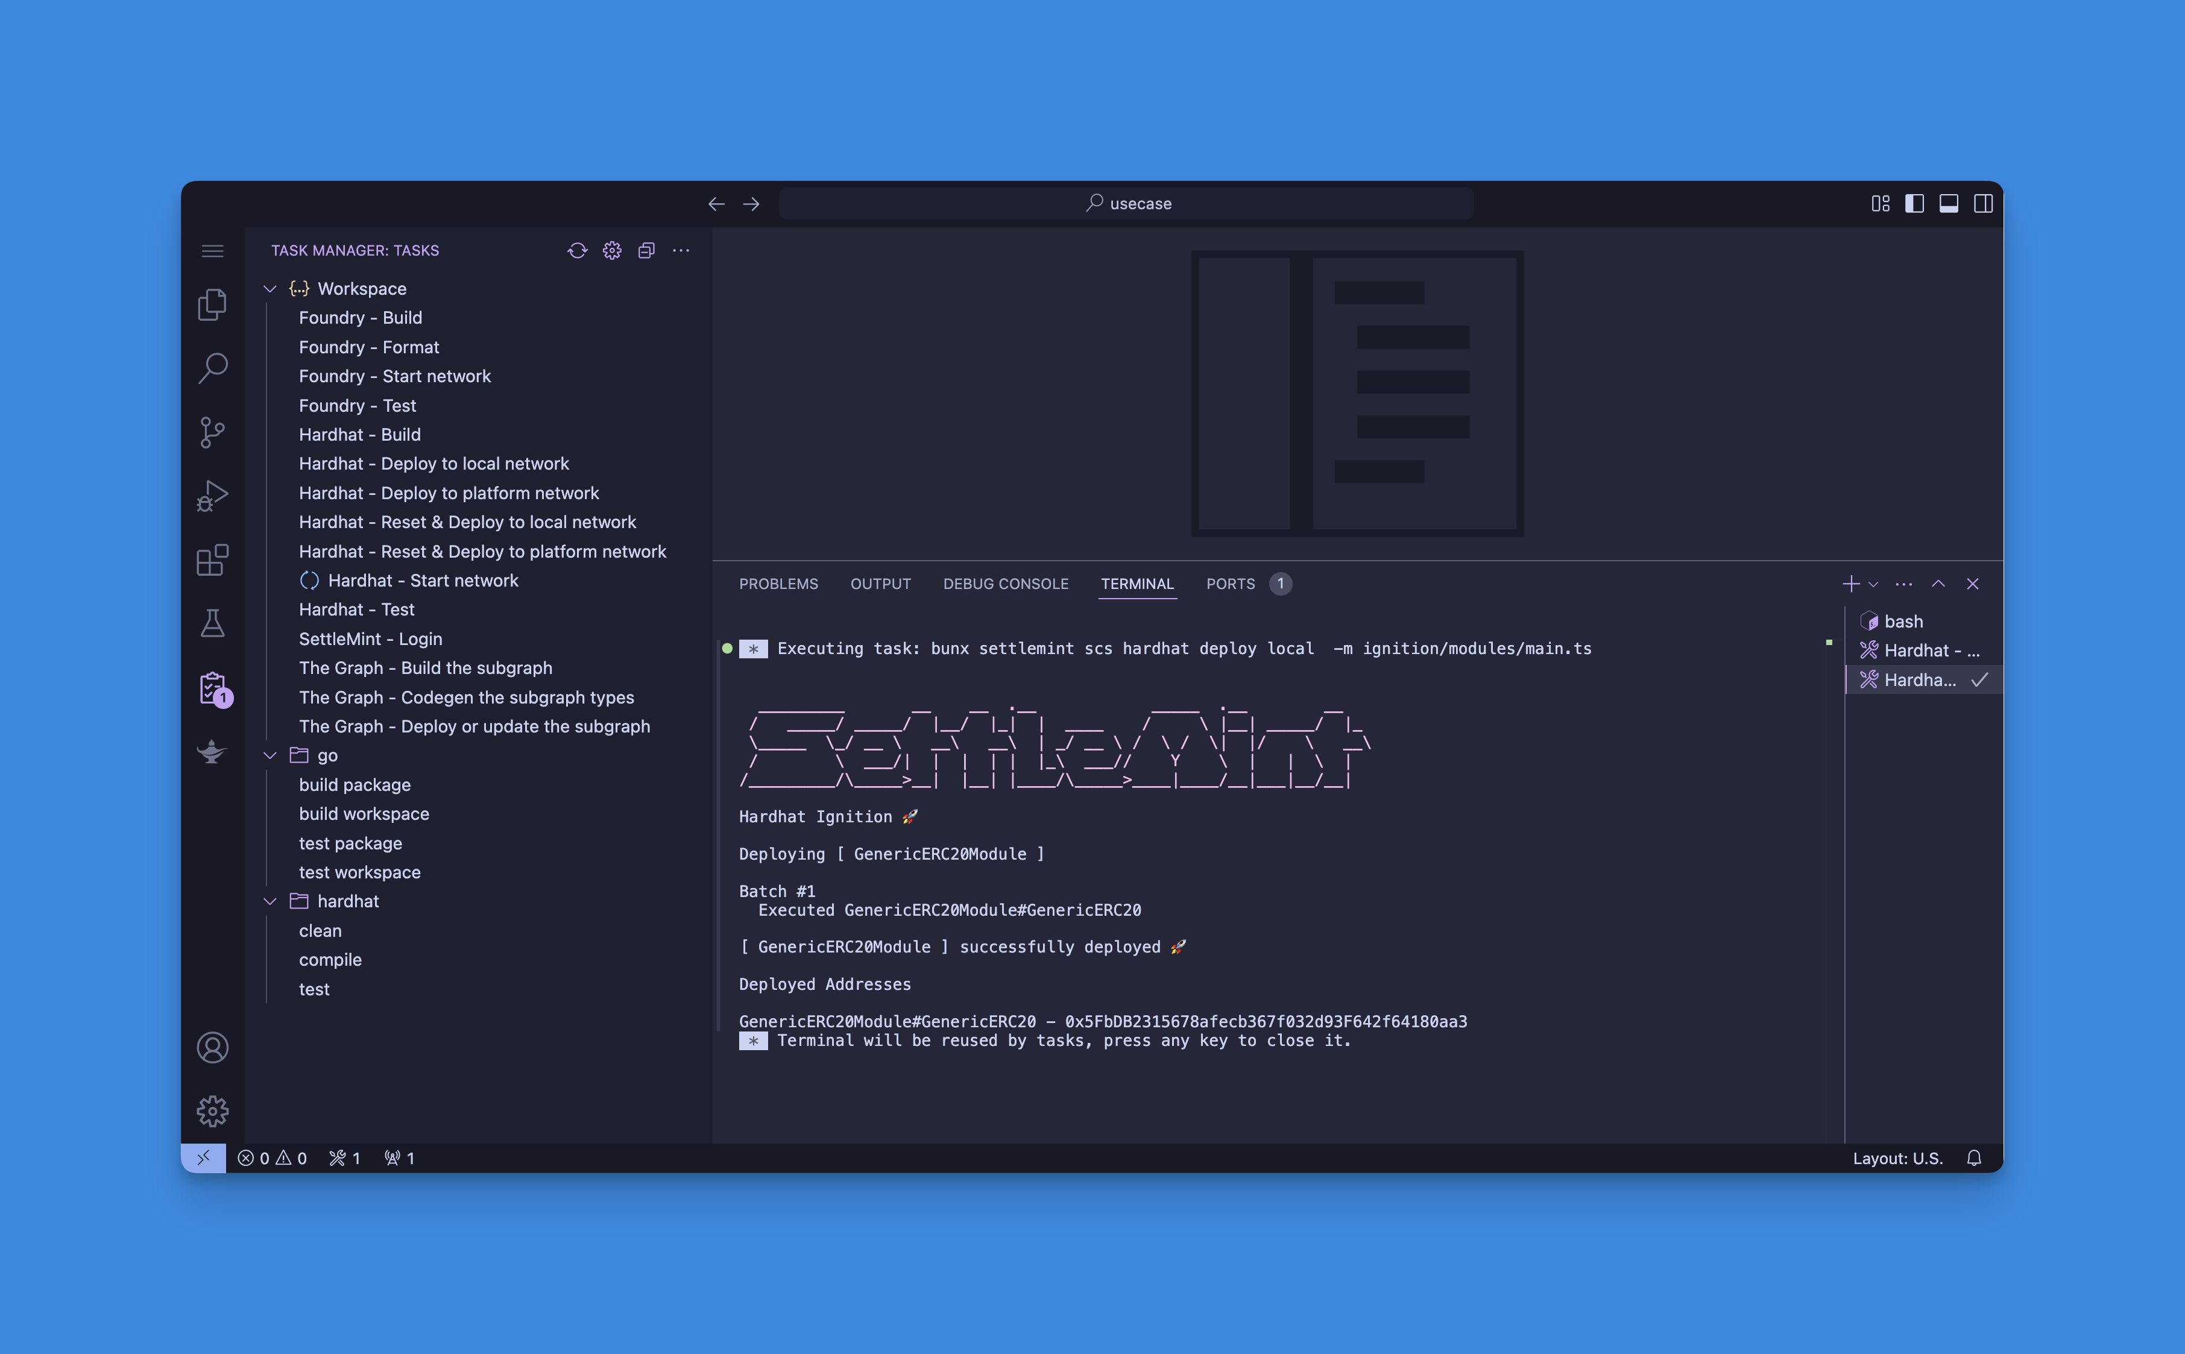Collapse the Workspace tasks group
This screenshot has height=1354, width=2185.
[x=270, y=288]
